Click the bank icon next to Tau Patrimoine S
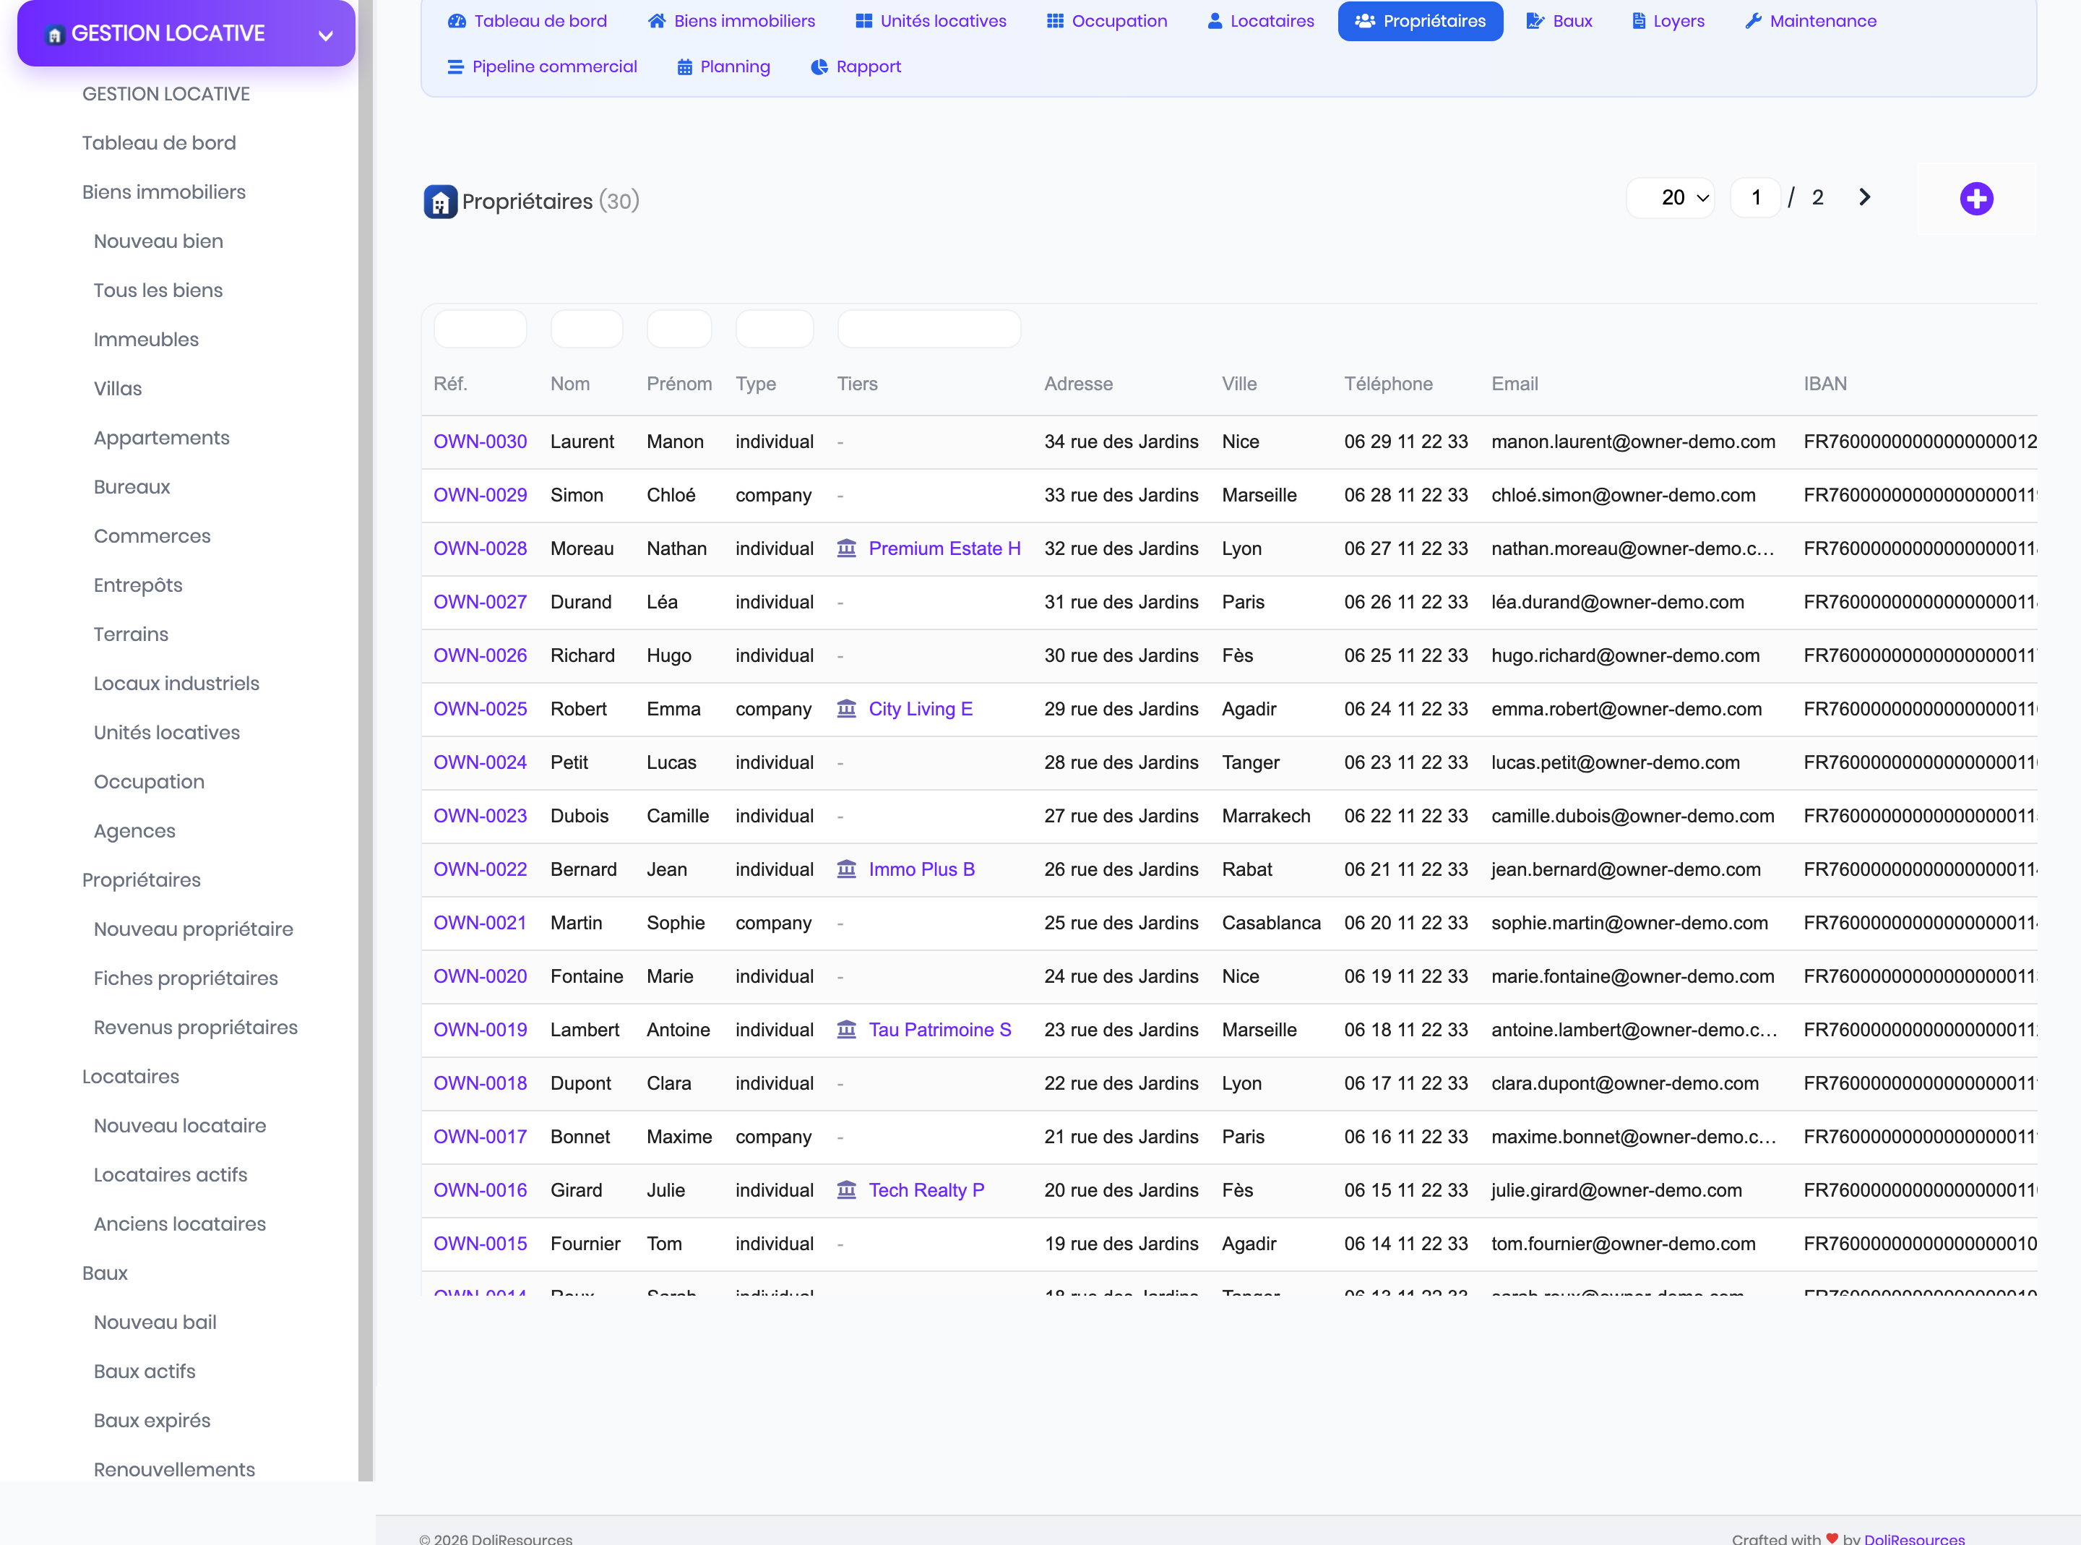 pos(847,1030)
